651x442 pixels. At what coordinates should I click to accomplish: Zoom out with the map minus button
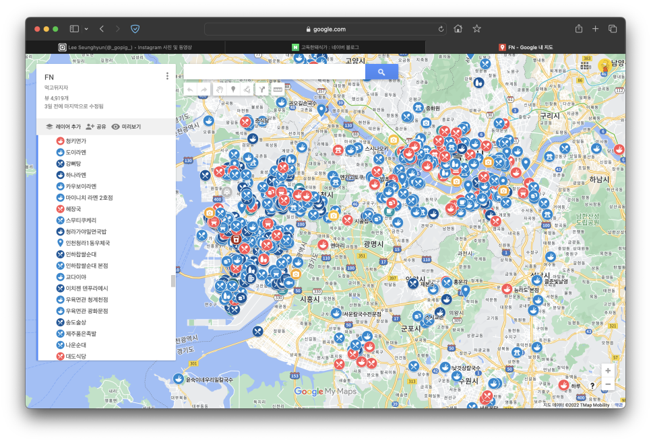608,384
